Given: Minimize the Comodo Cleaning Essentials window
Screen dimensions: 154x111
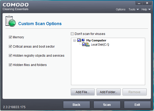Looking at the screenshot, I should click(x=139, y=3).
